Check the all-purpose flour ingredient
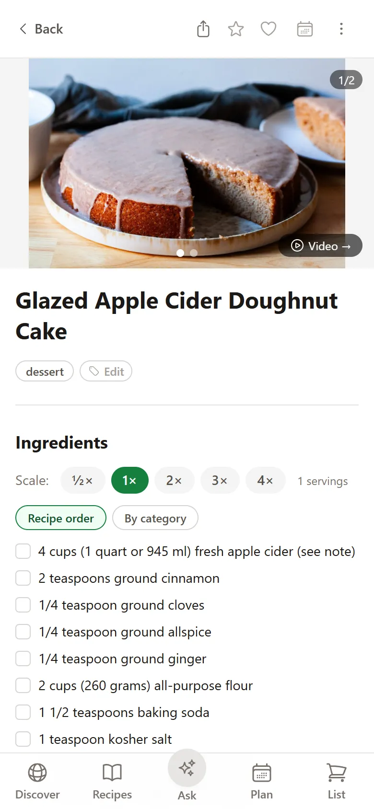The width and height of the screenshot is (374, 809). pyautogui.click(x=23, y=685)
